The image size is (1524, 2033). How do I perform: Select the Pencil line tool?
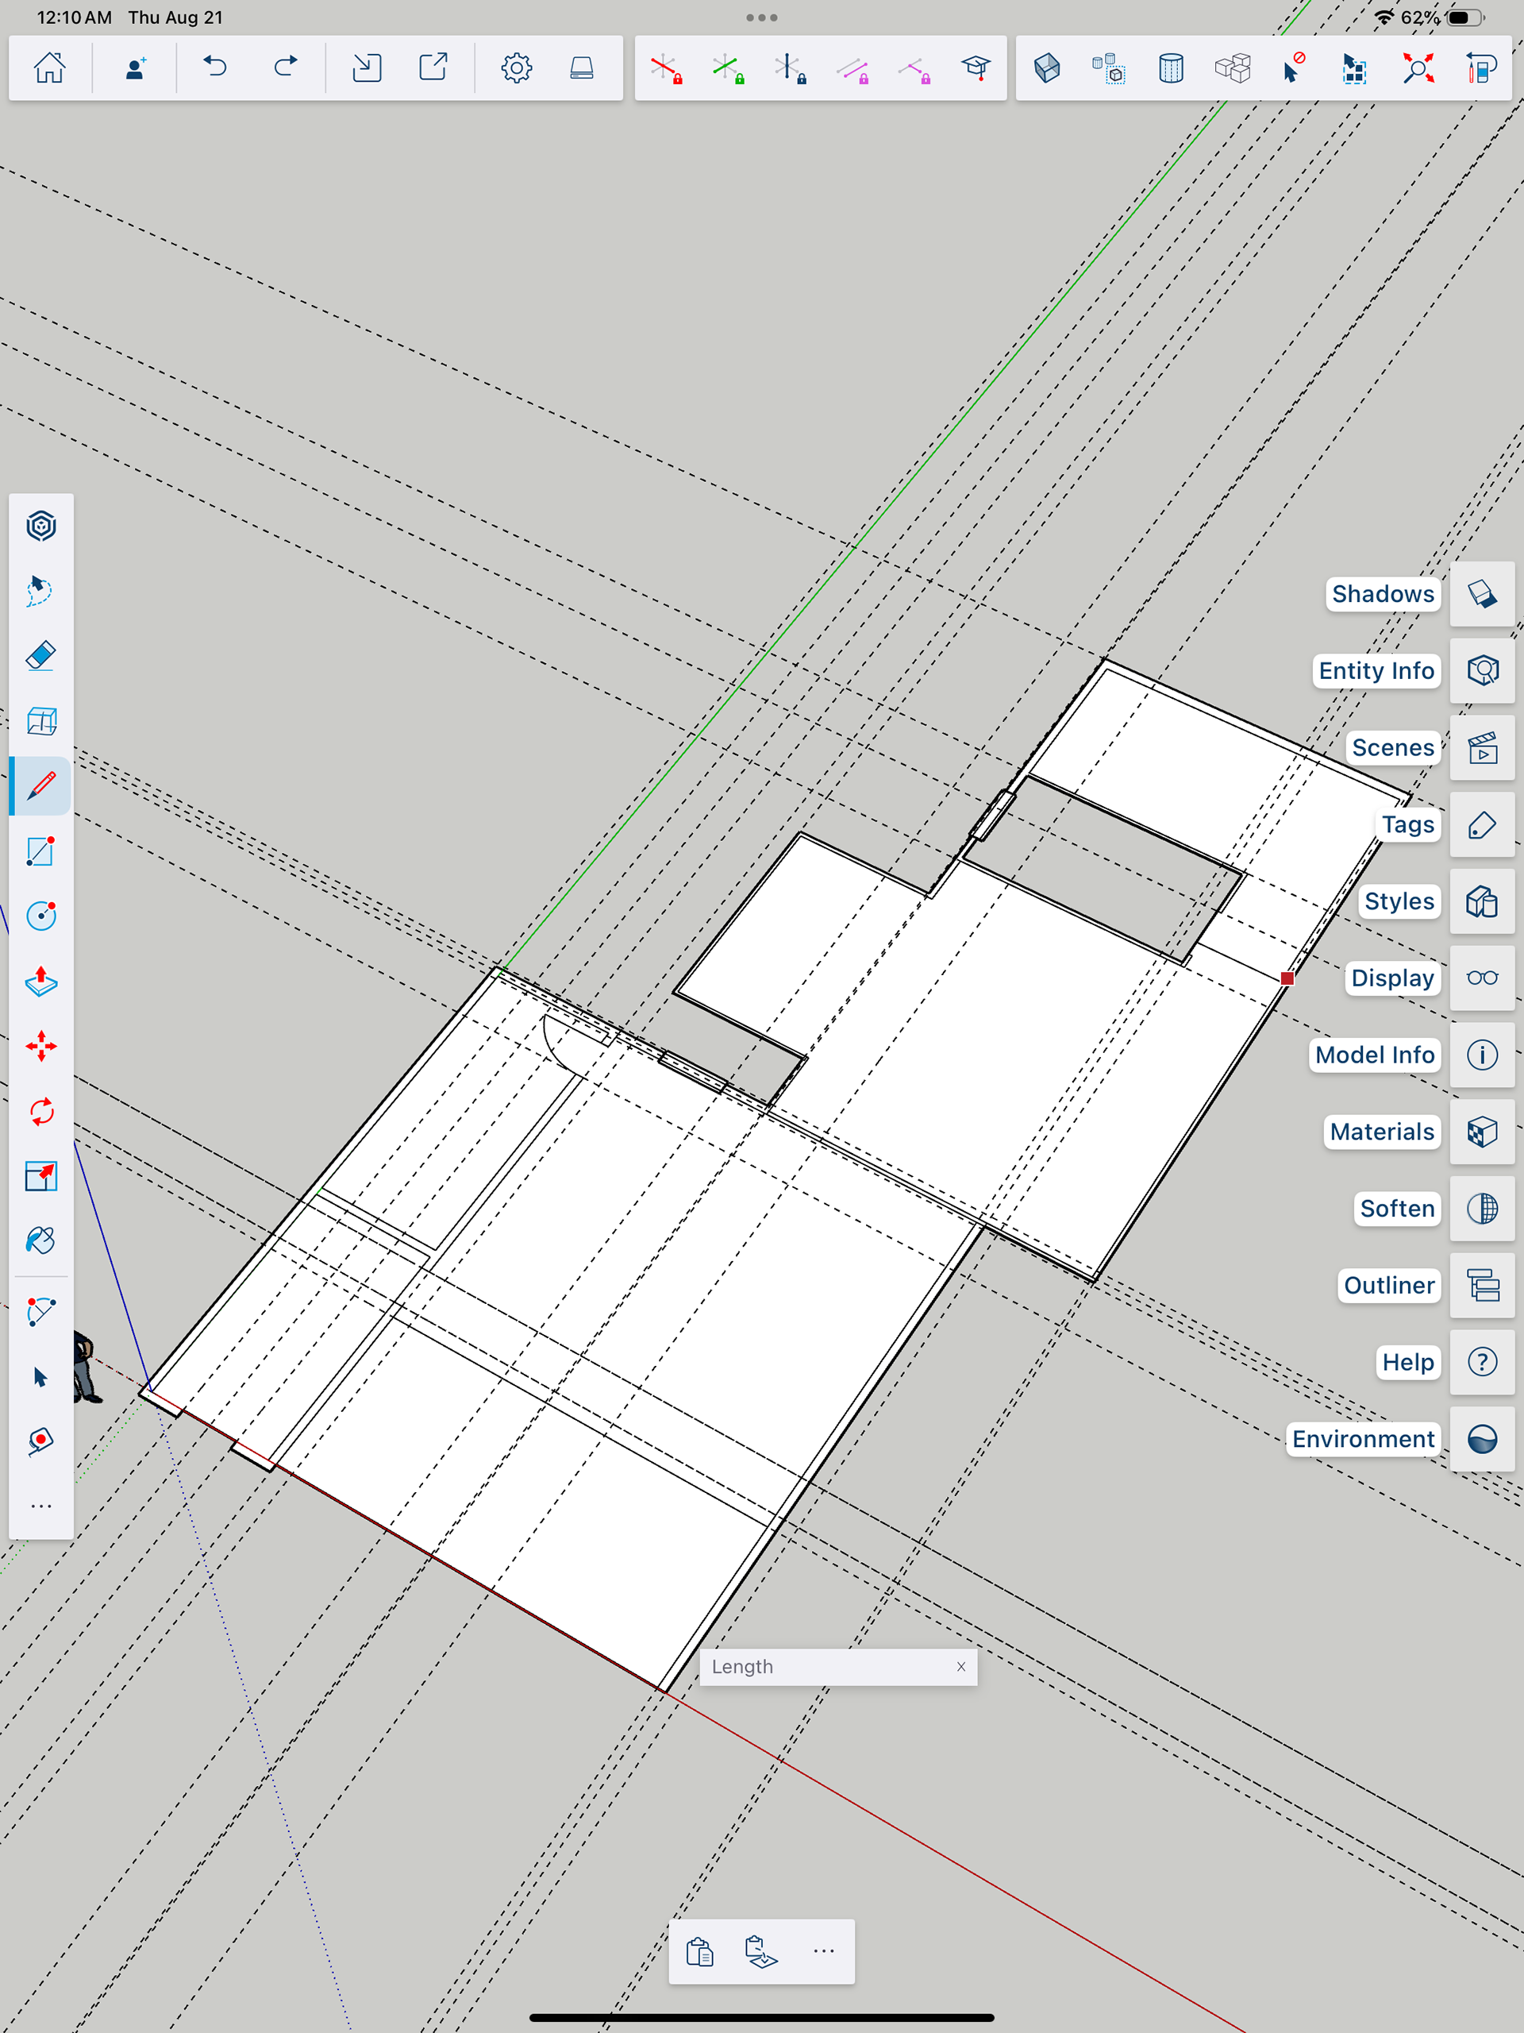pyautogui.click(x=41, y=787)
